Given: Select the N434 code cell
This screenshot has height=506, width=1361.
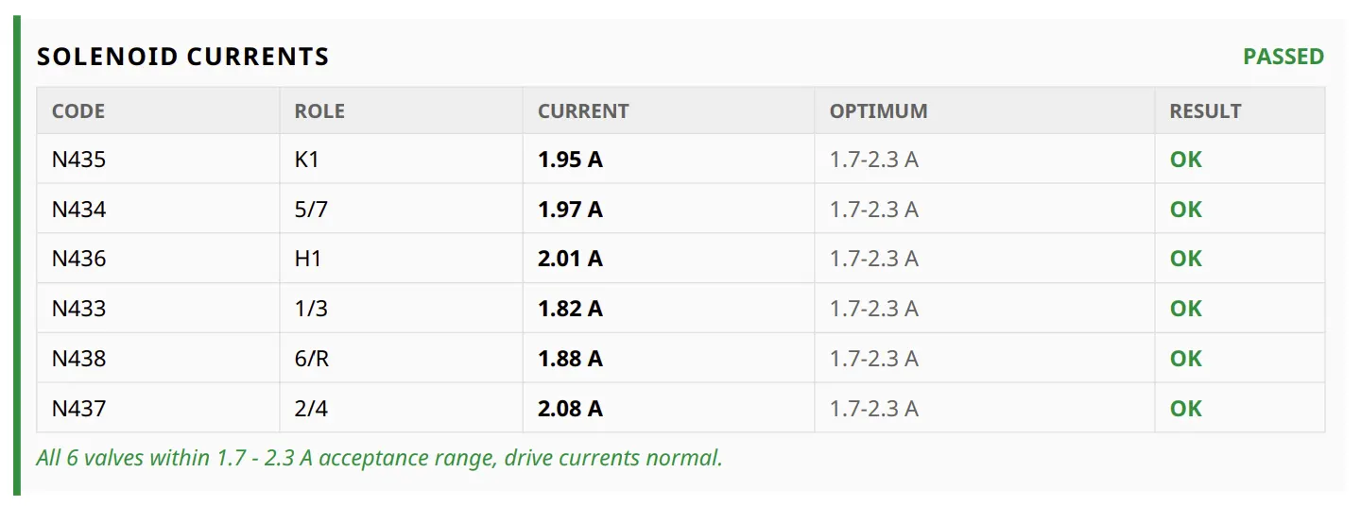Looking at the screenshot, I should coord(79,210).
